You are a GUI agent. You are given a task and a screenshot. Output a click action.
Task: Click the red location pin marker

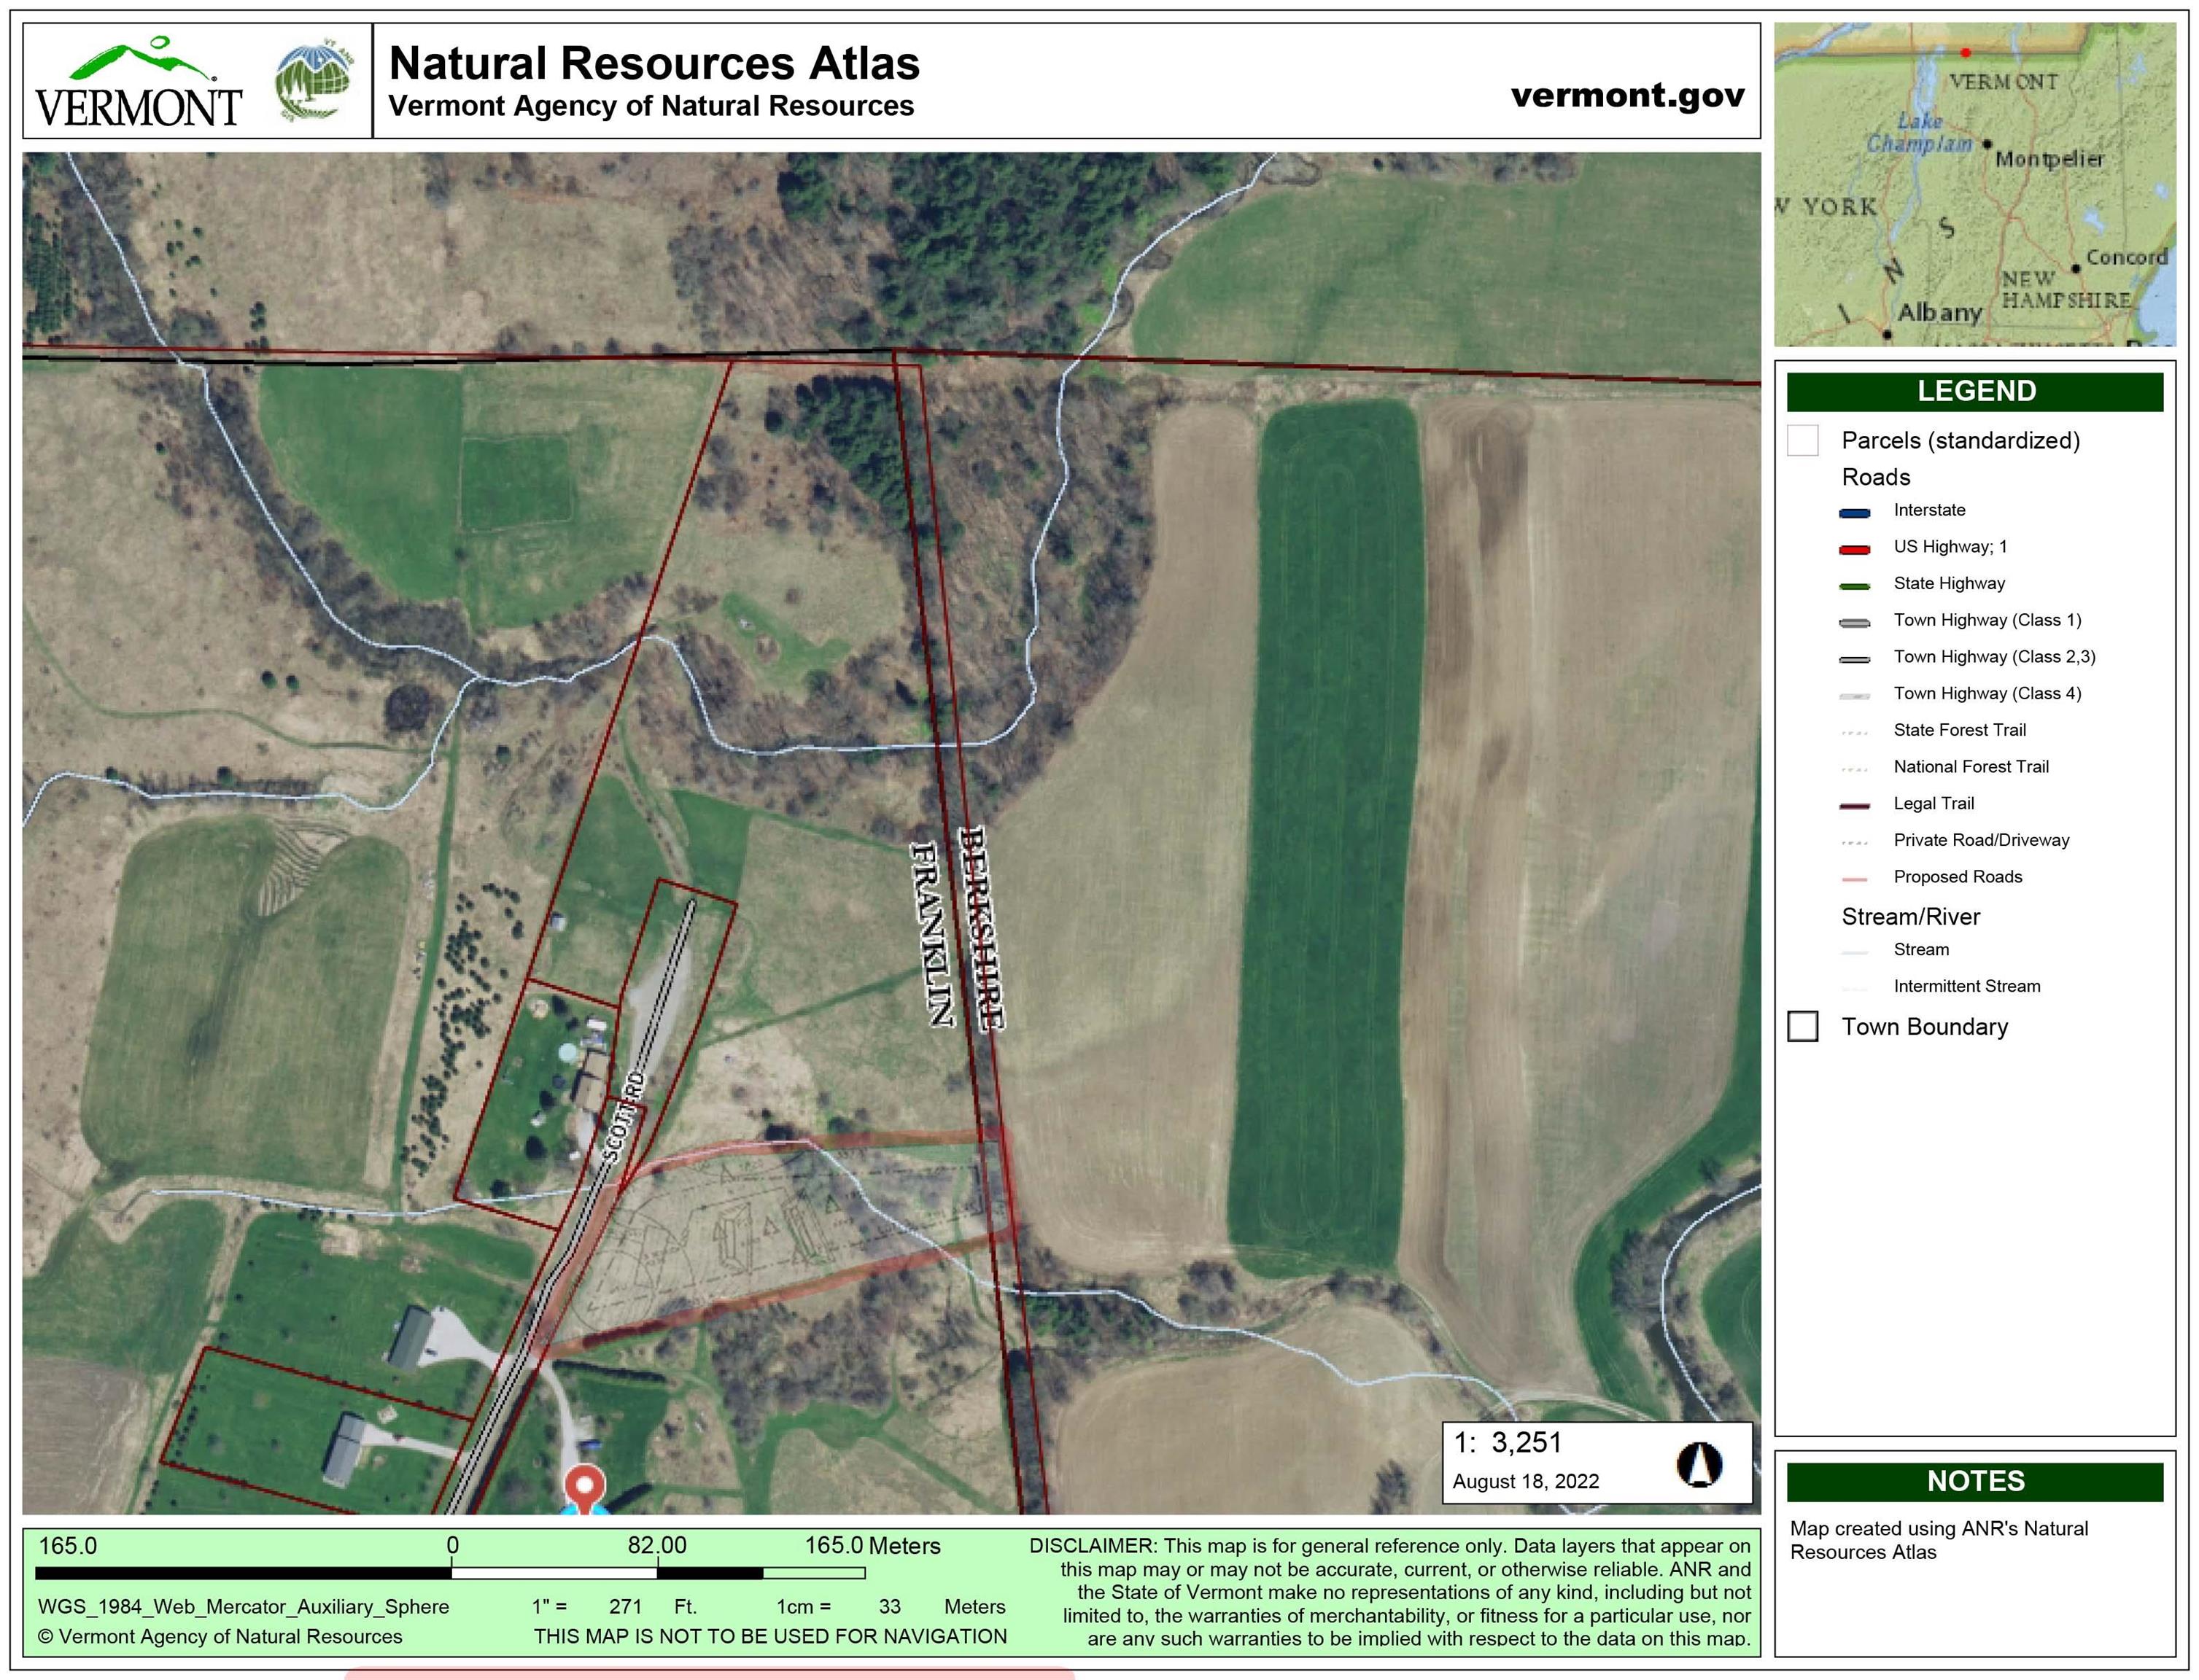[x=584, y=1487]
